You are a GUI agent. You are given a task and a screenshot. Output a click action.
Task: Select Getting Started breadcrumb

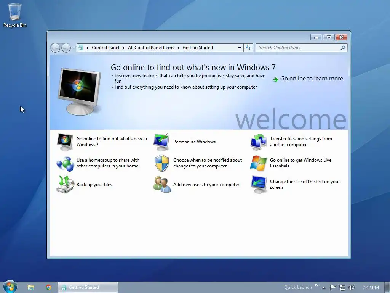coord(198,48)
